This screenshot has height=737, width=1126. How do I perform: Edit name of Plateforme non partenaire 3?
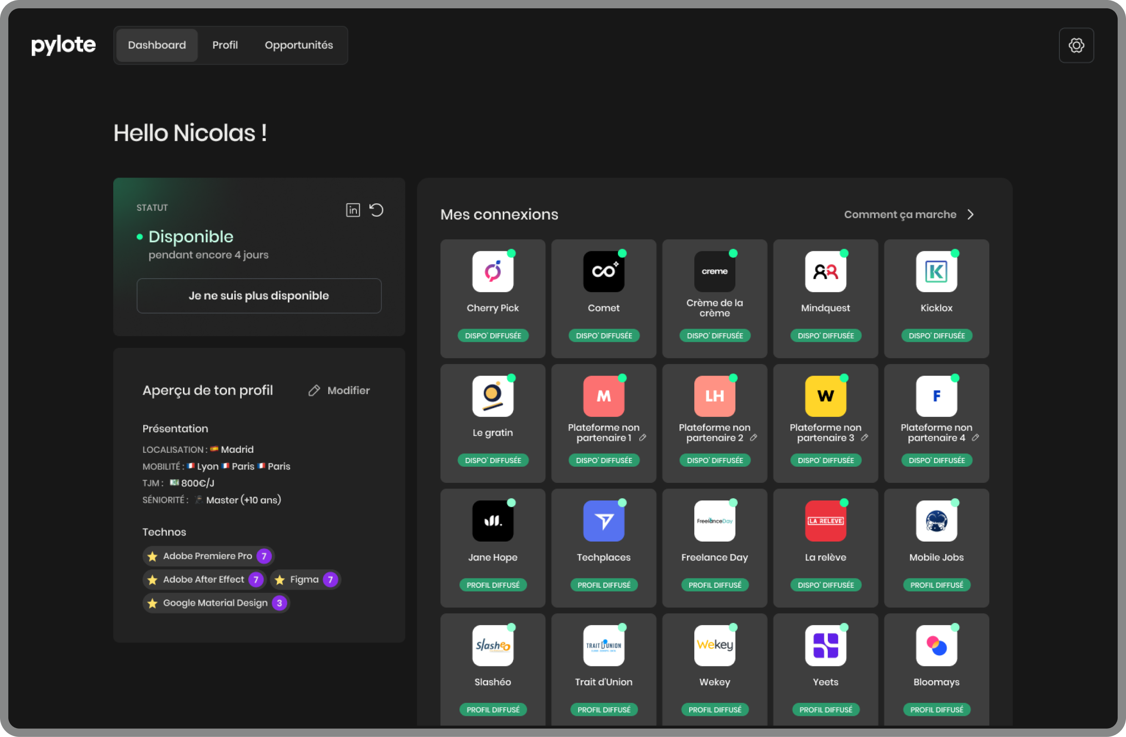(864, 438)
